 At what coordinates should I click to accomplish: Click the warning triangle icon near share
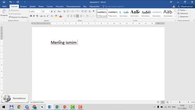point(174,6)
